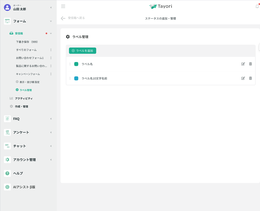Collapse the 受信箱 dropdown arrow
The image size is (260, 211).
(51, 33)
